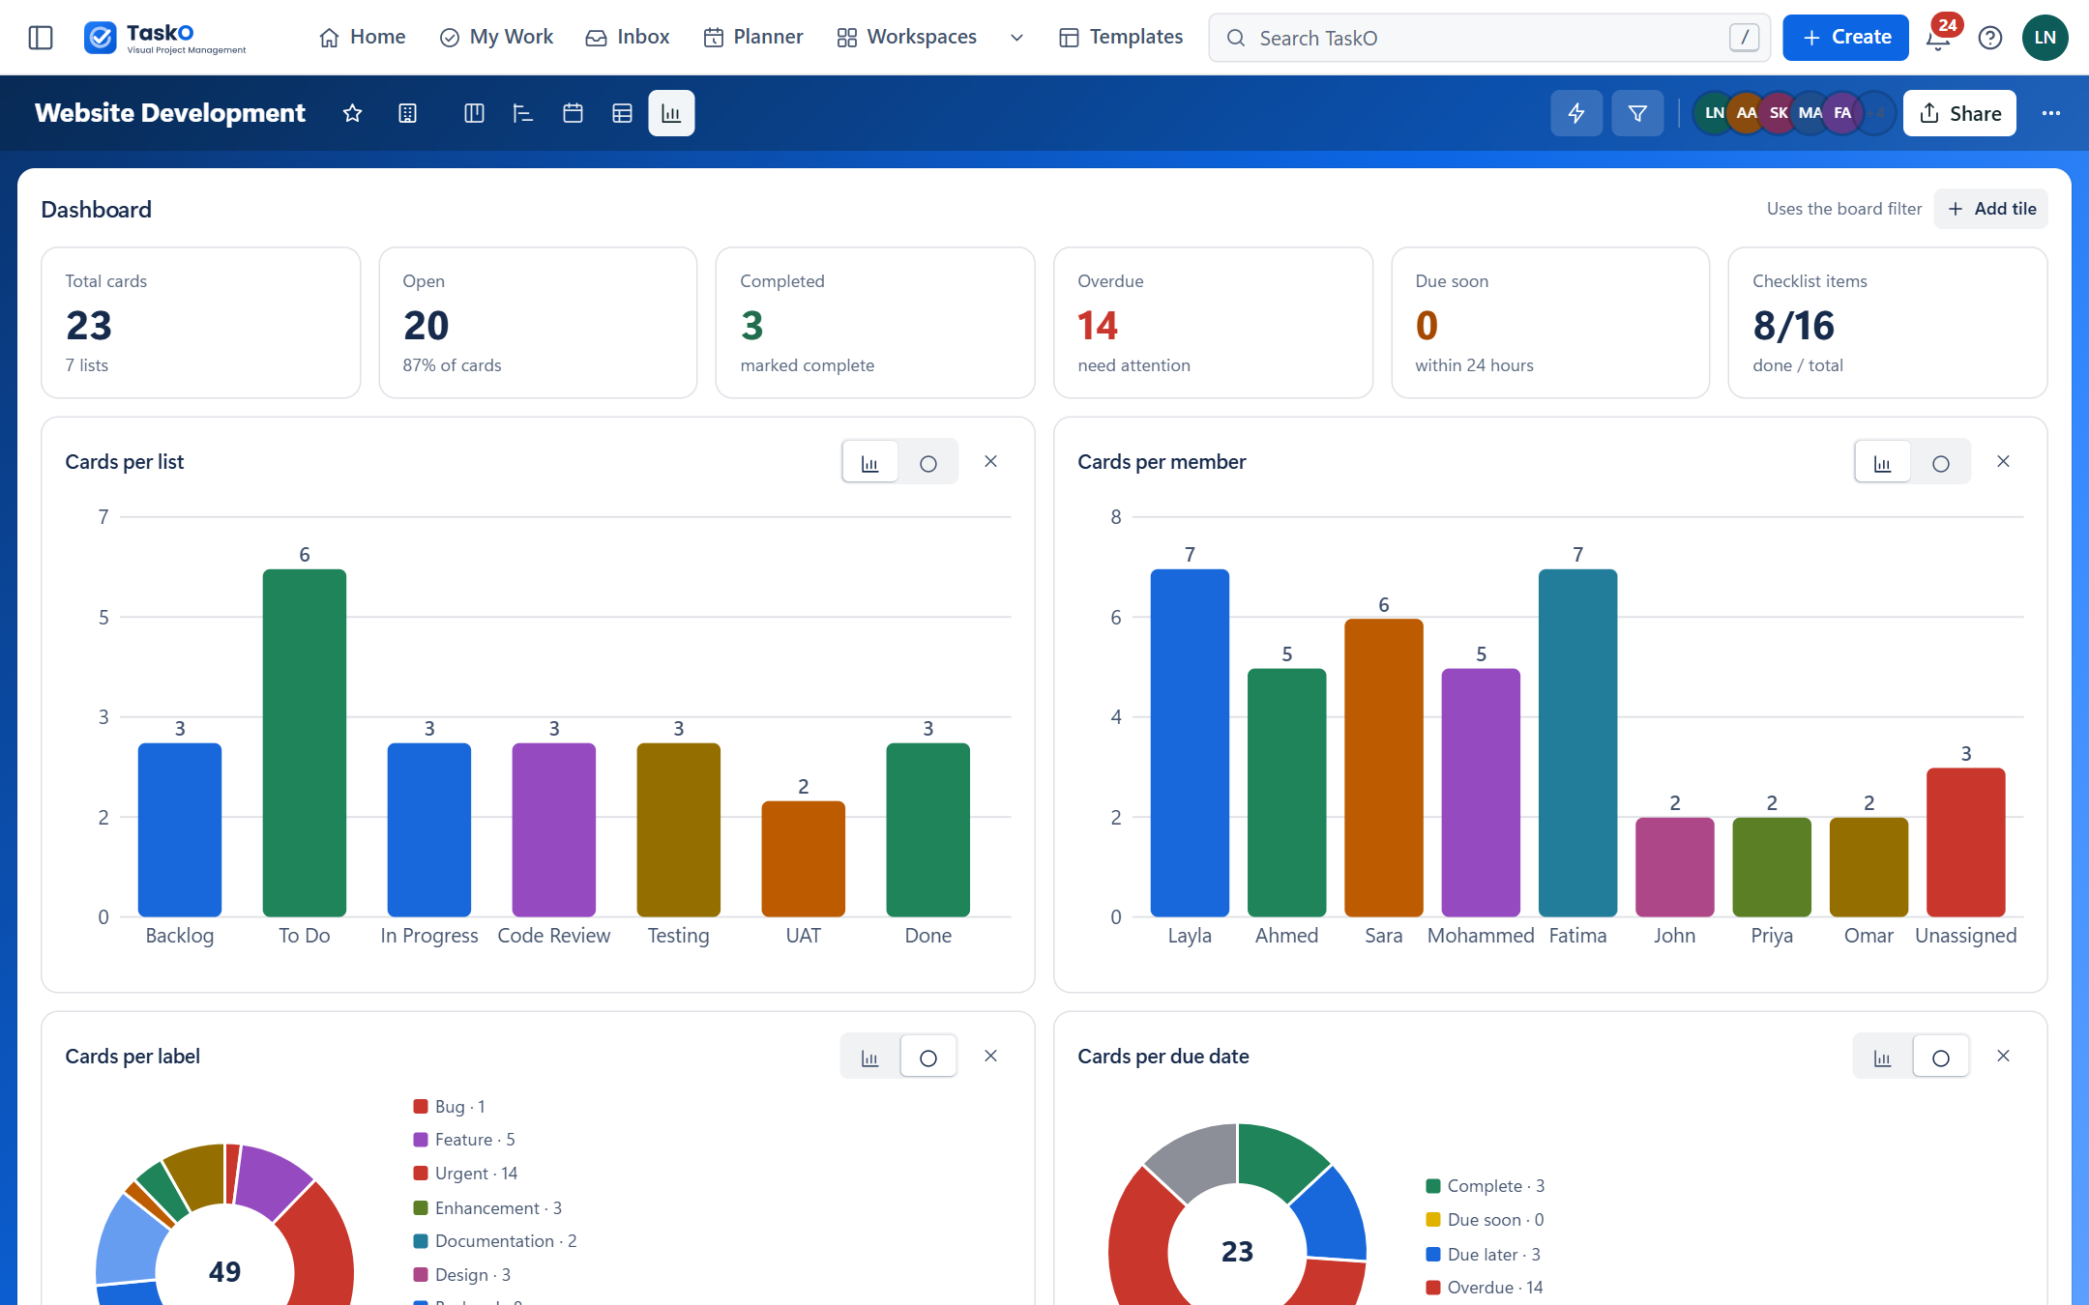Switch to the timeline Gantt view icon

523,113
